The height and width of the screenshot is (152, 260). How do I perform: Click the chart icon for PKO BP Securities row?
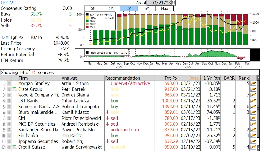point(253,124)
